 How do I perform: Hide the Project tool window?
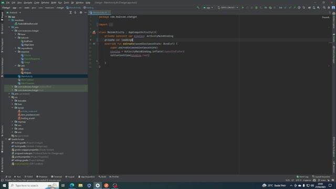tap(85, 13)
